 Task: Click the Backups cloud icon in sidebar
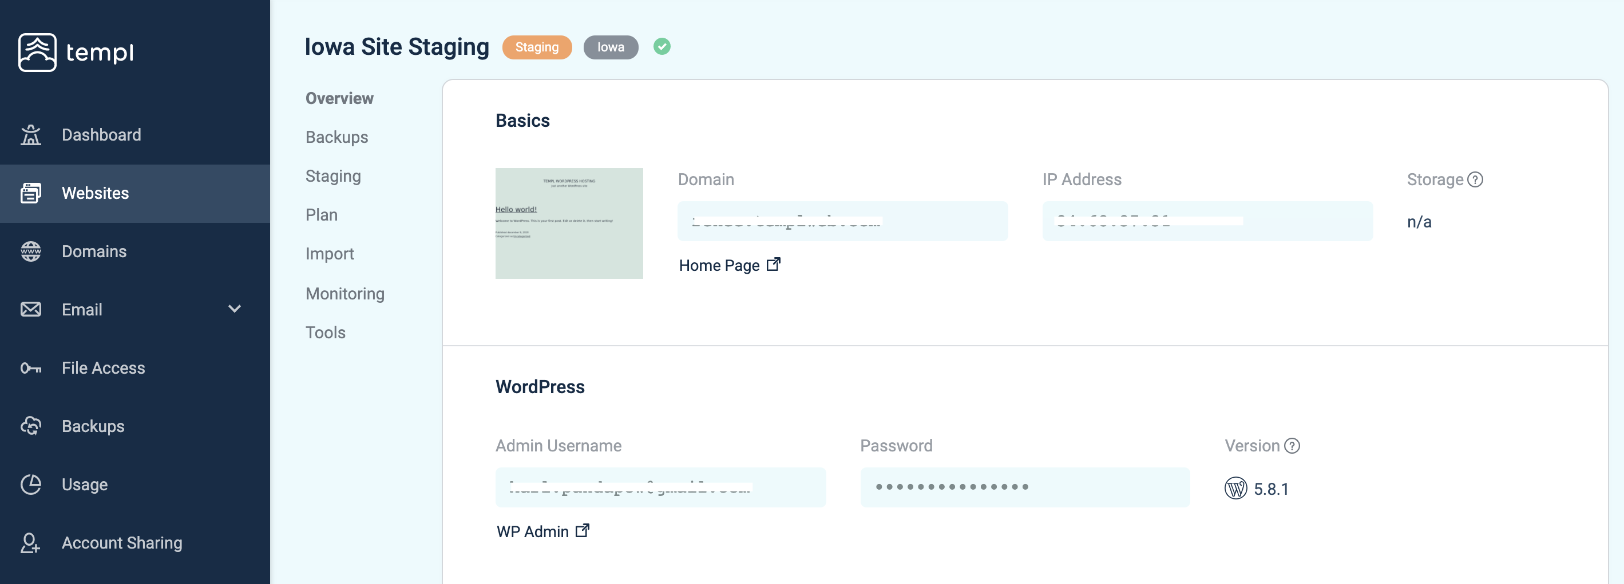pos(30,426)
